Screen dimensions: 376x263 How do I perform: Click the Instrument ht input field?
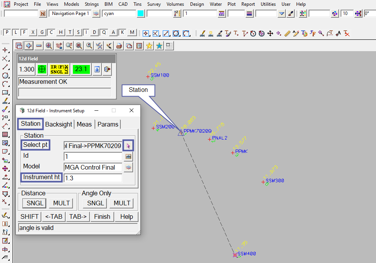[93, 178]
